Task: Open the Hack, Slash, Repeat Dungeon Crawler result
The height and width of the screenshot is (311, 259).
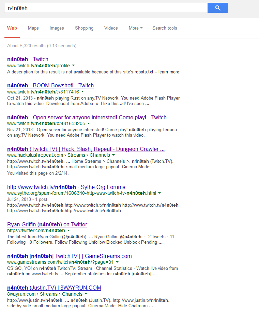Action: (86, 149)
